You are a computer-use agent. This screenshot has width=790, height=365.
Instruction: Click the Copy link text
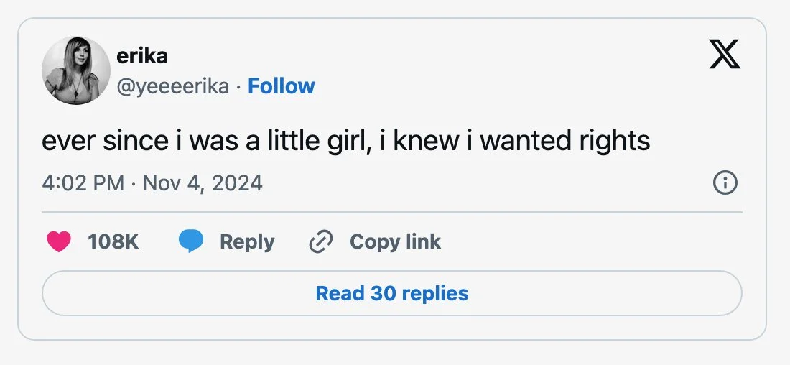tap(395, 242)
